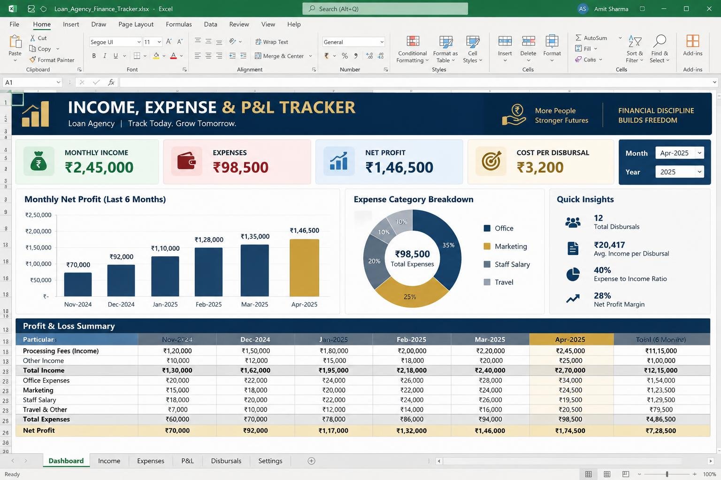Open the Add-ins pane
The width and height of the screenshot is (721, 480).
pos(693,45)
